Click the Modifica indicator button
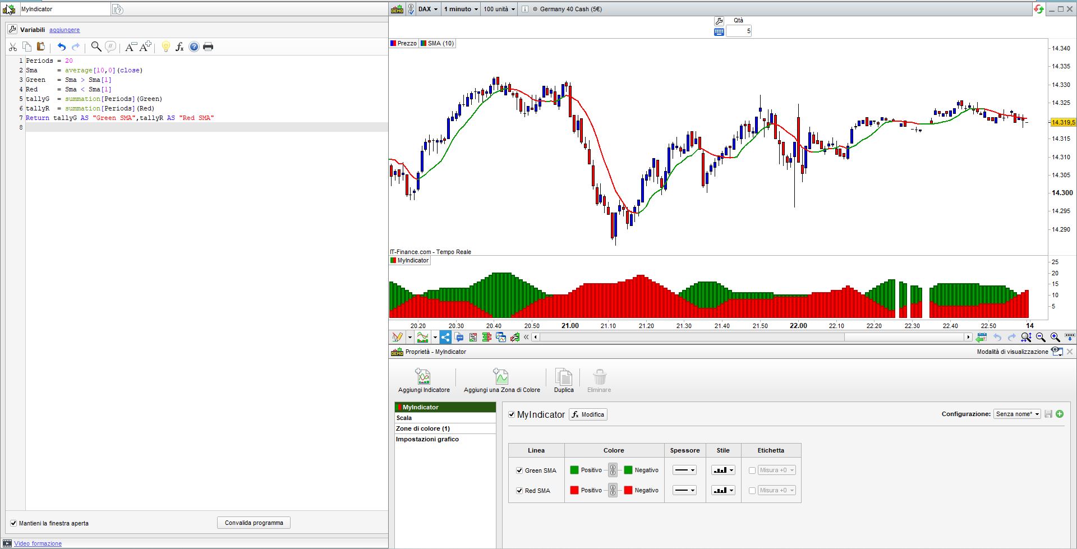1077x549 pixels. pos(588,414)
